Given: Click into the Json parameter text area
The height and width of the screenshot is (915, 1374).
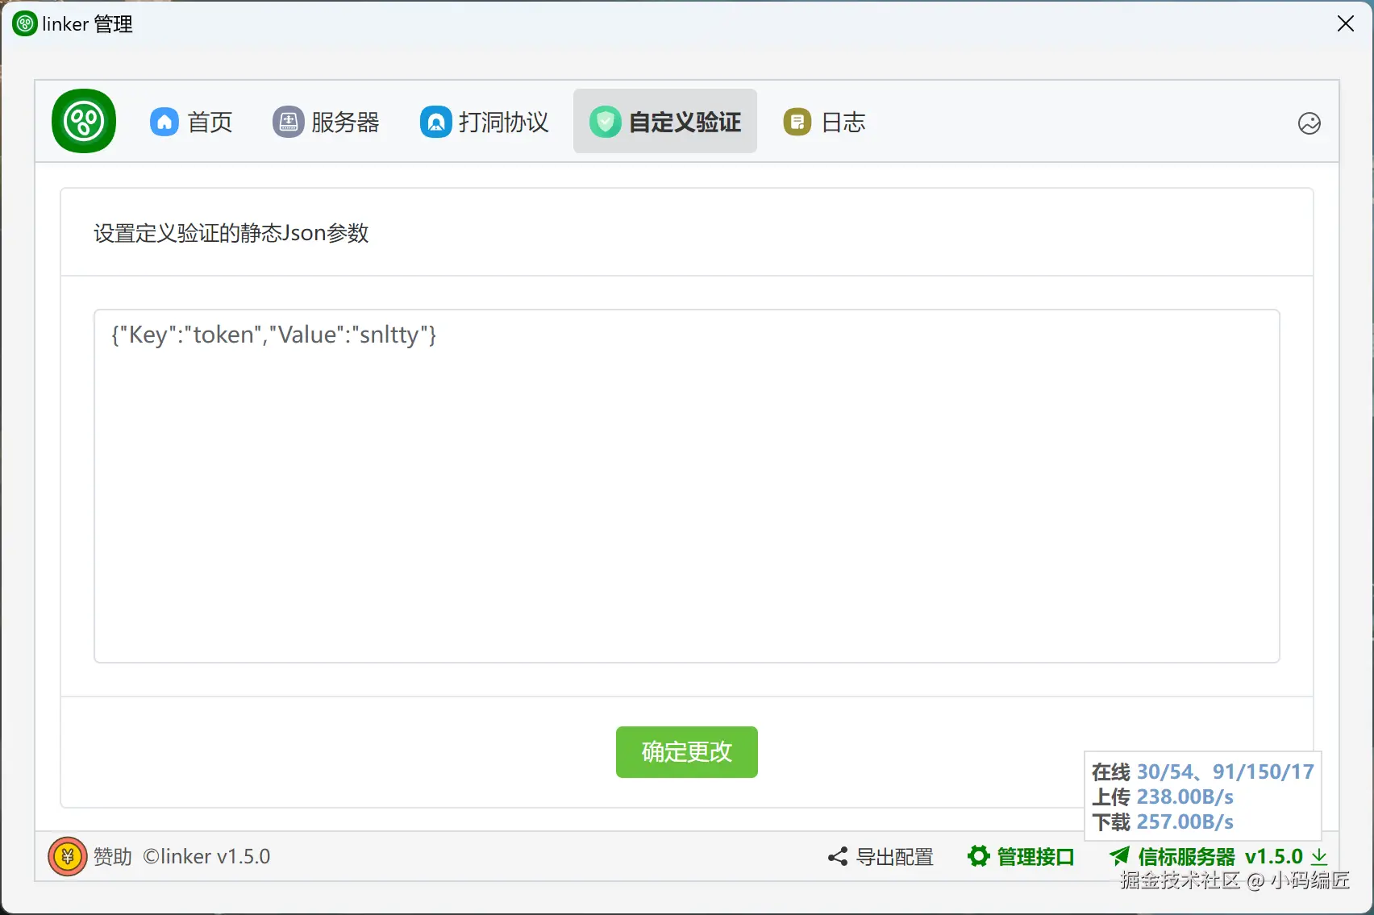Looking at the screenshot, I should coord(687,486).
